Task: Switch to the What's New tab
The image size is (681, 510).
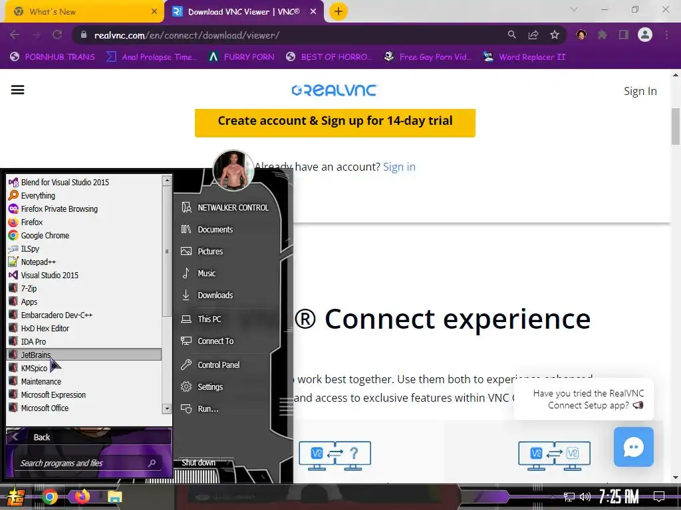Action: [84, 12]
